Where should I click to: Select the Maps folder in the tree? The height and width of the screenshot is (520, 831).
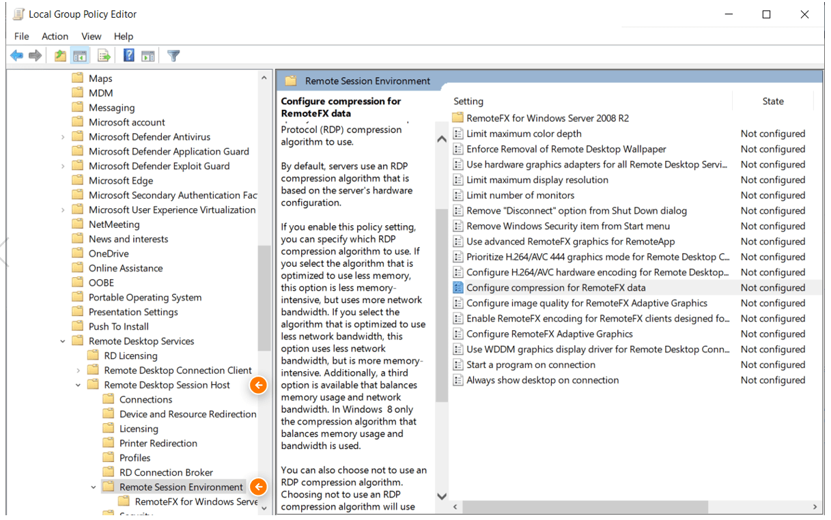(100, 78)
